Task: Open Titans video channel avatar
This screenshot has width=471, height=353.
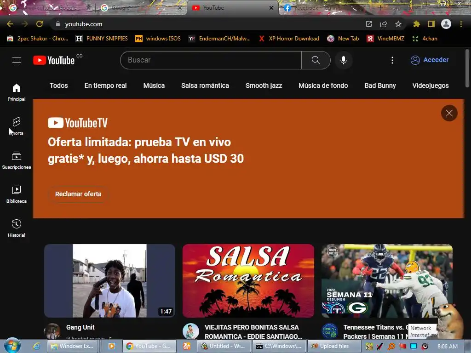Action: [x=329, y=331]
